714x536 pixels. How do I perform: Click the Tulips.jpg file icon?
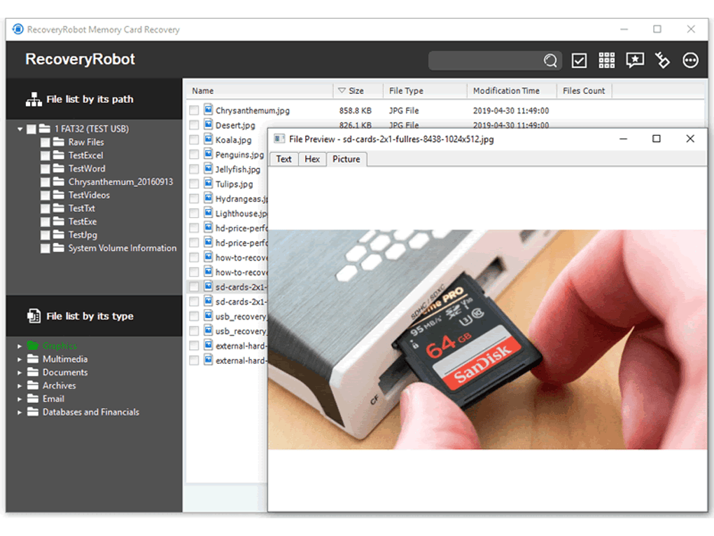[208, 184]
